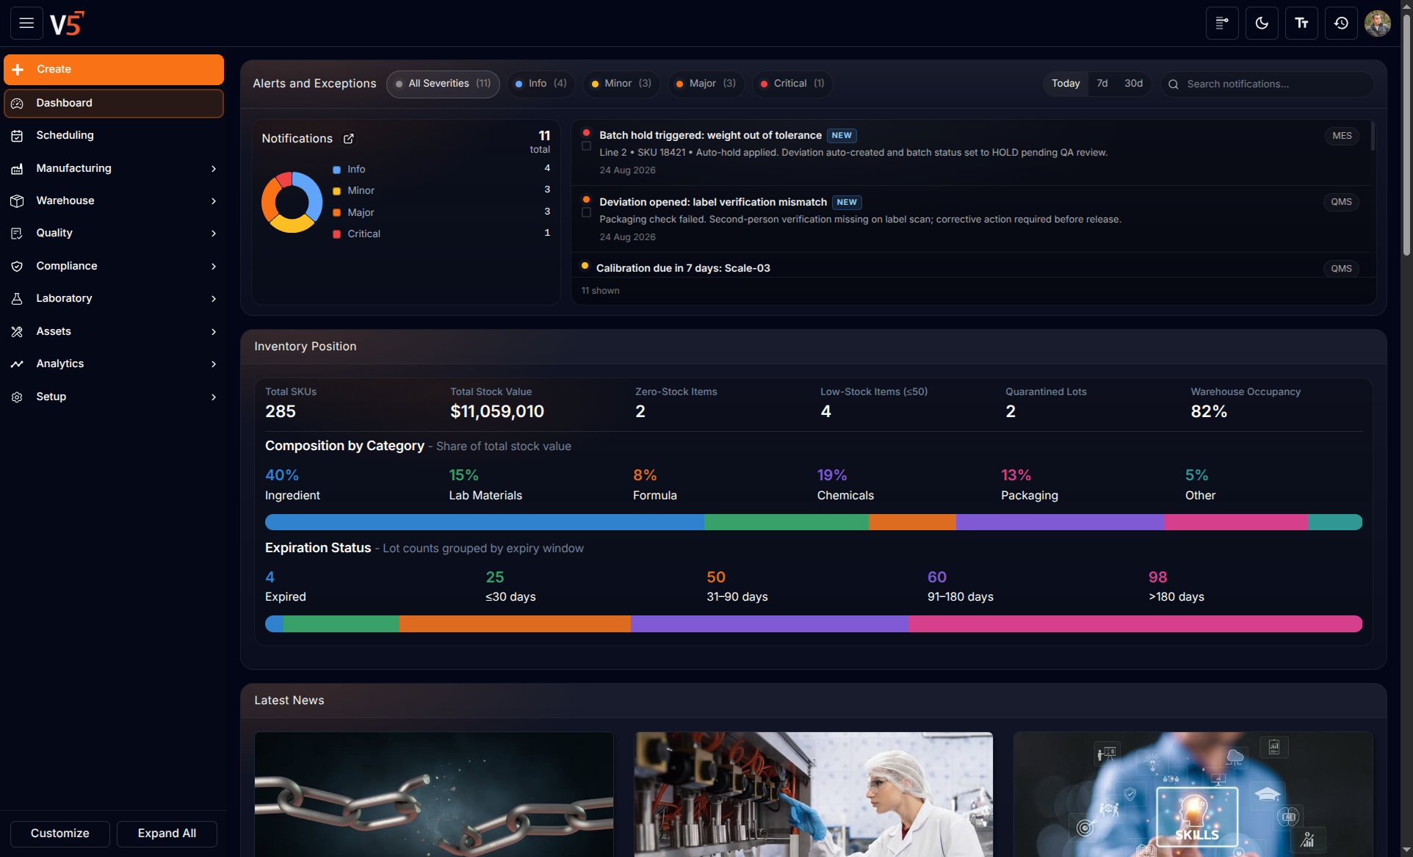
Task: Click the Laboratory flask icon
Action: click(x=17, y=299)
